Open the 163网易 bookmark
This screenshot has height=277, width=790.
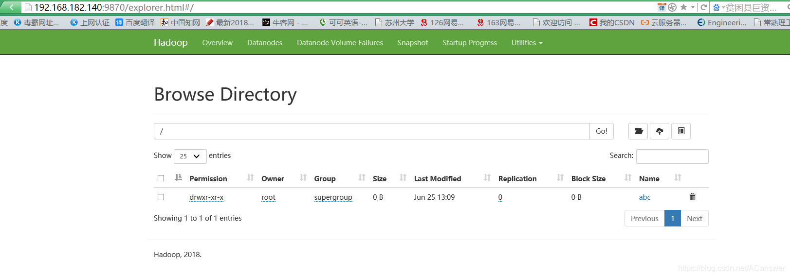click(x=499, y=22)
